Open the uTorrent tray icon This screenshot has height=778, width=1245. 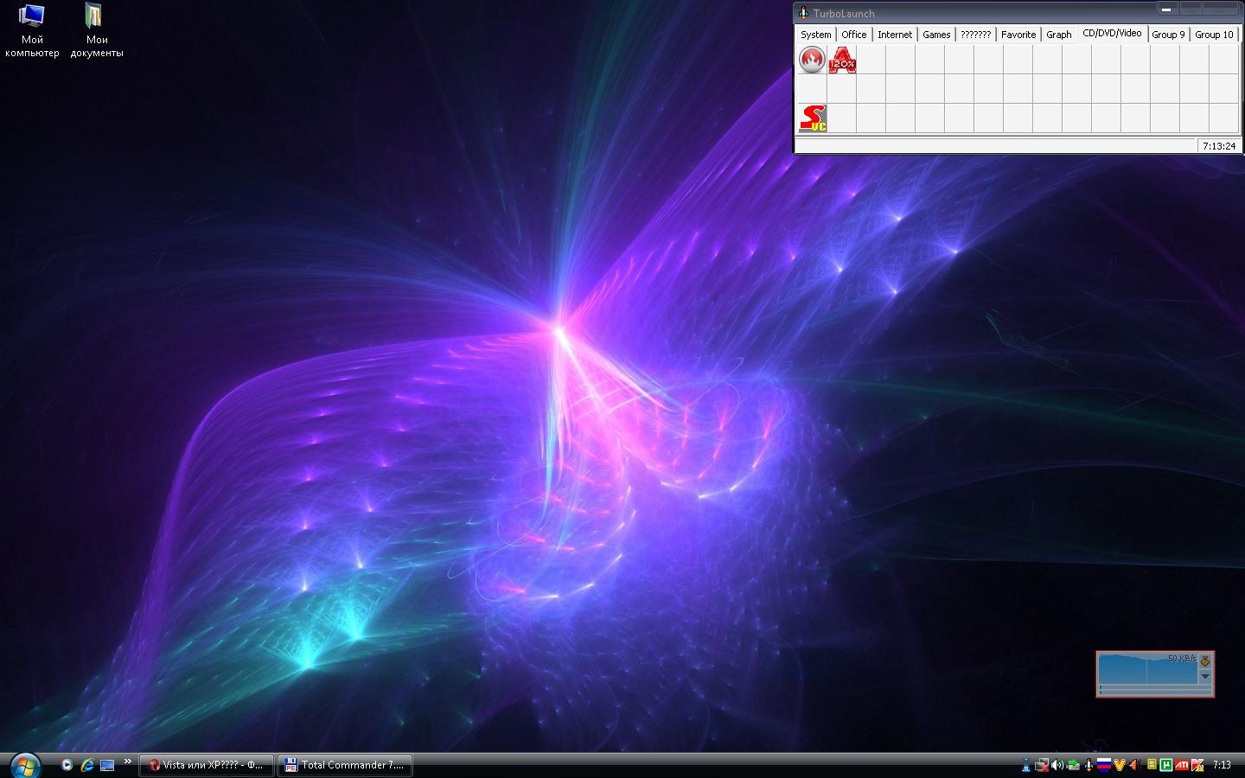pyautogui.click(x=1166, y=765)
